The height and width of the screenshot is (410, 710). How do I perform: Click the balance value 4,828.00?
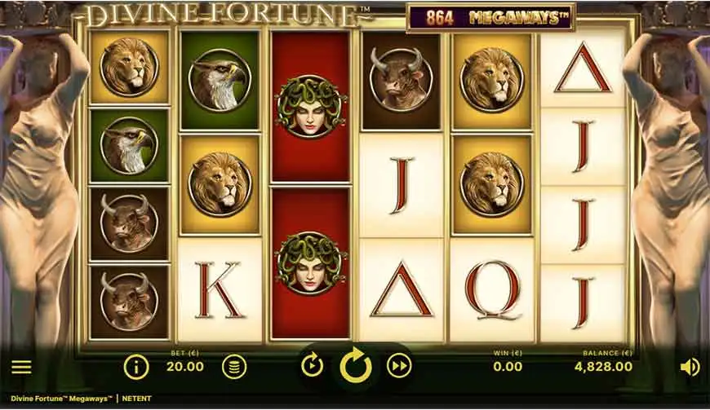pos(603,366)
